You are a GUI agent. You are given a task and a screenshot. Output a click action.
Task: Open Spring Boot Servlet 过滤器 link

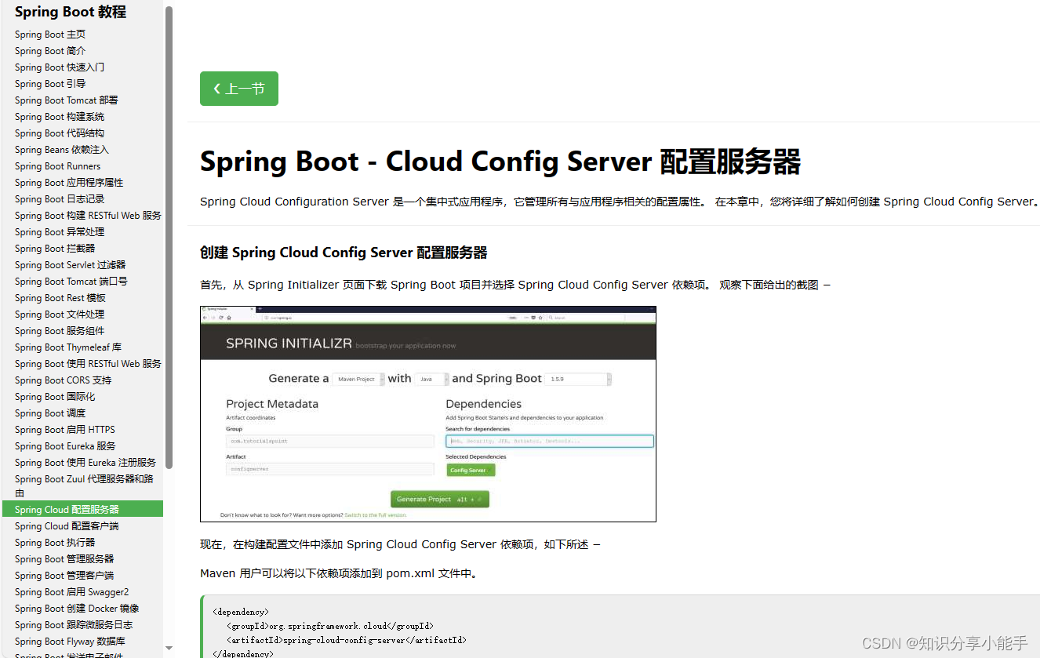pyautogui.click(x=71, y=265)
